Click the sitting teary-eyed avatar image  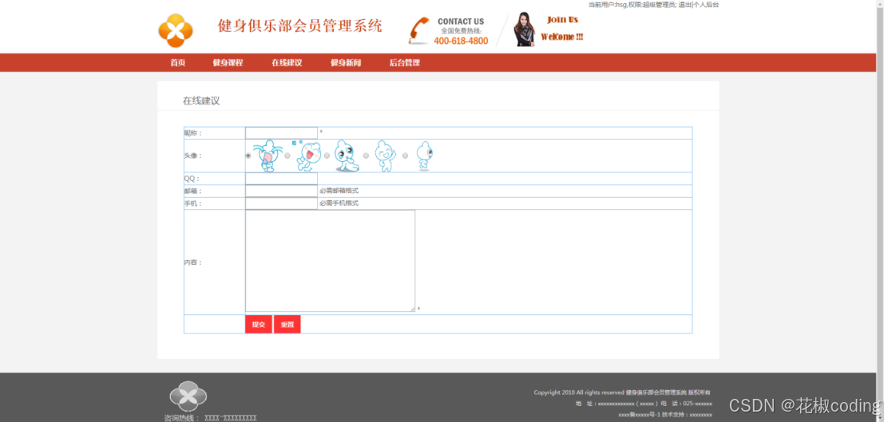(x=346, y=156)
